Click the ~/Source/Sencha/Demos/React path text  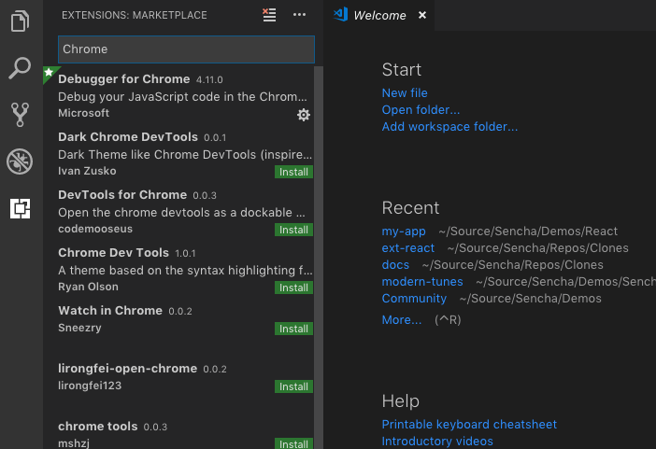528,232
